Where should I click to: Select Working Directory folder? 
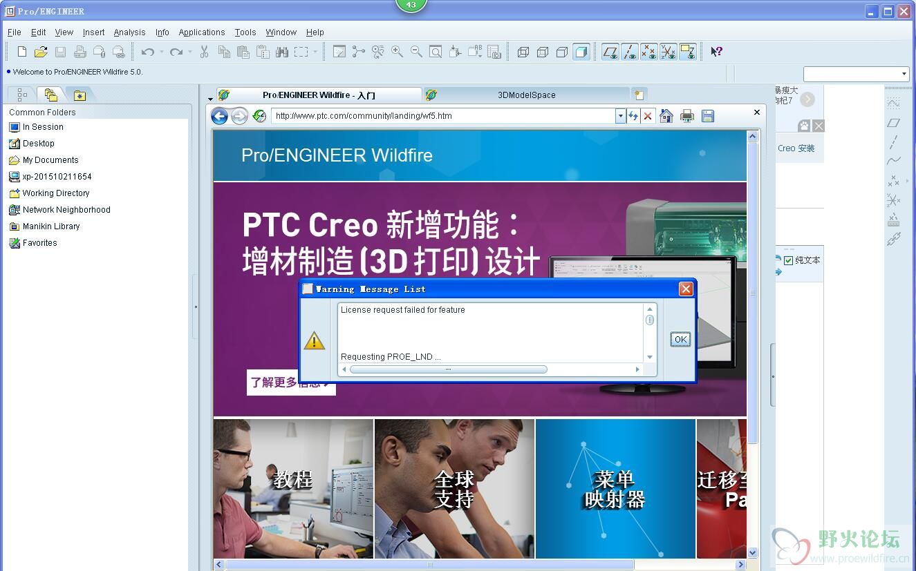pos(49,193)
